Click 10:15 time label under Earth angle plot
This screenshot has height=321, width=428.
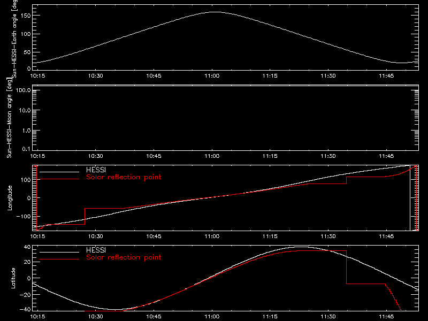tap(37, 75)
